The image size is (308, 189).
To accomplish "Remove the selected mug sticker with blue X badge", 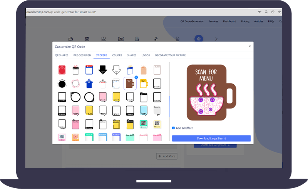I will tap(136, 77).
